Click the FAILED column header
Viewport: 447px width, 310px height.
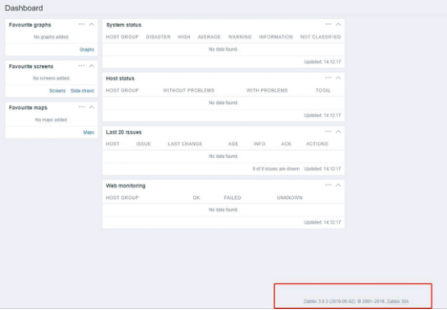tap(233, 198)
